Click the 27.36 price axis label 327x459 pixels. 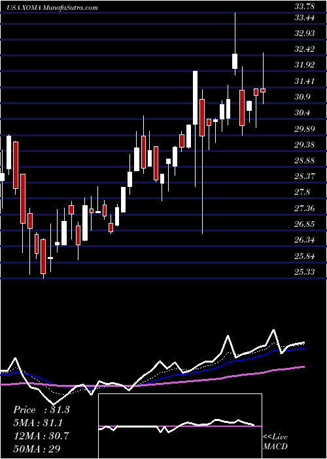[x=304, y=209]
